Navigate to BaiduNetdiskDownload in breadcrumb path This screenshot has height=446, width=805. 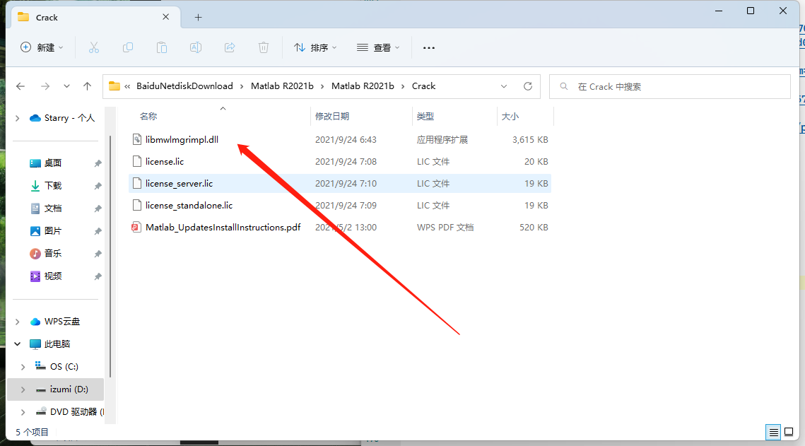(x=184, y=86)
